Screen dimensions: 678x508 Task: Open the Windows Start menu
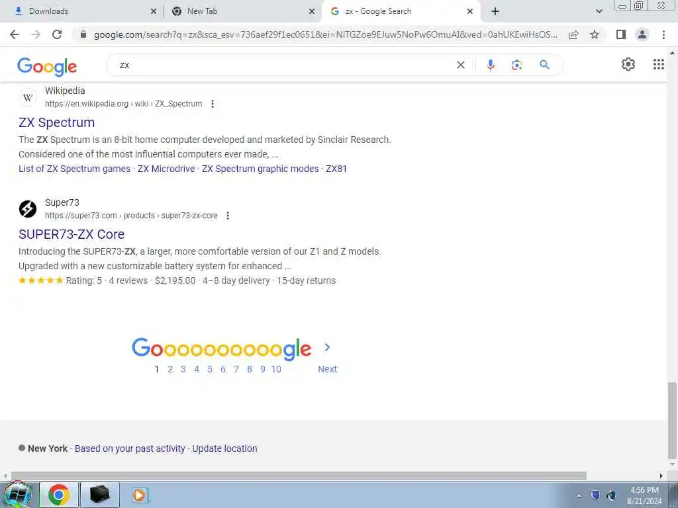(x=17, y=495)
